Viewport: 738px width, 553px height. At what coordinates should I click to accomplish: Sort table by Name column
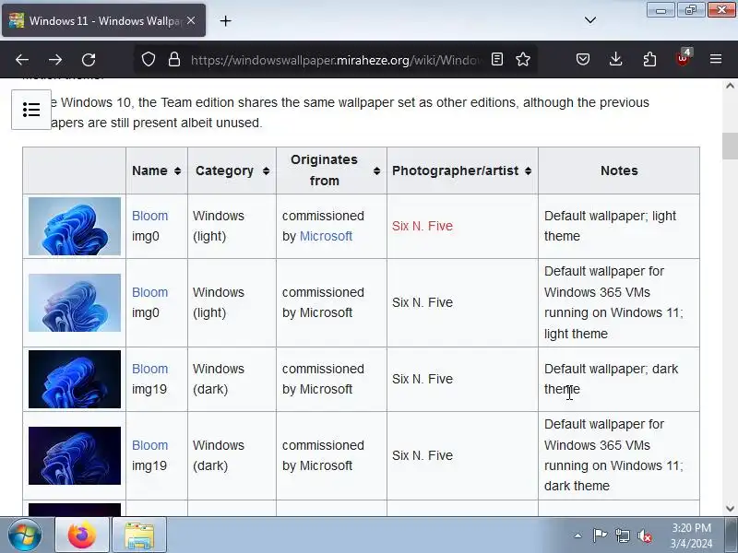click(177, 171)
